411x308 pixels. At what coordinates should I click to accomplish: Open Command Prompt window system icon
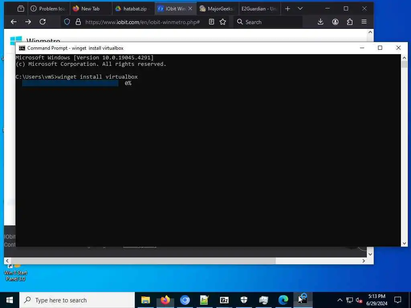[x=22, y=48]
